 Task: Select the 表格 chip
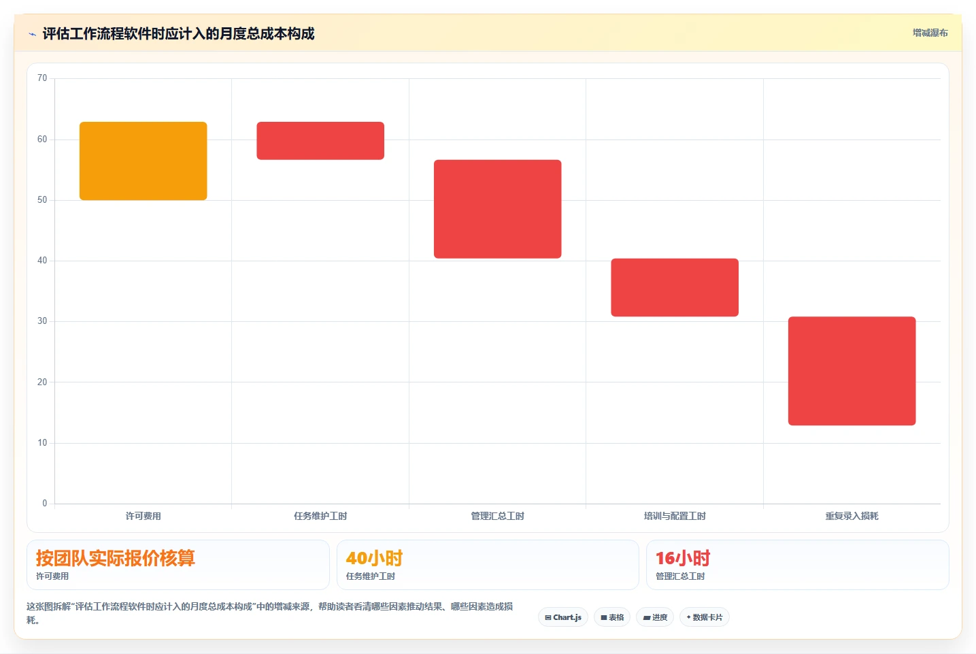tap(612, 617)
